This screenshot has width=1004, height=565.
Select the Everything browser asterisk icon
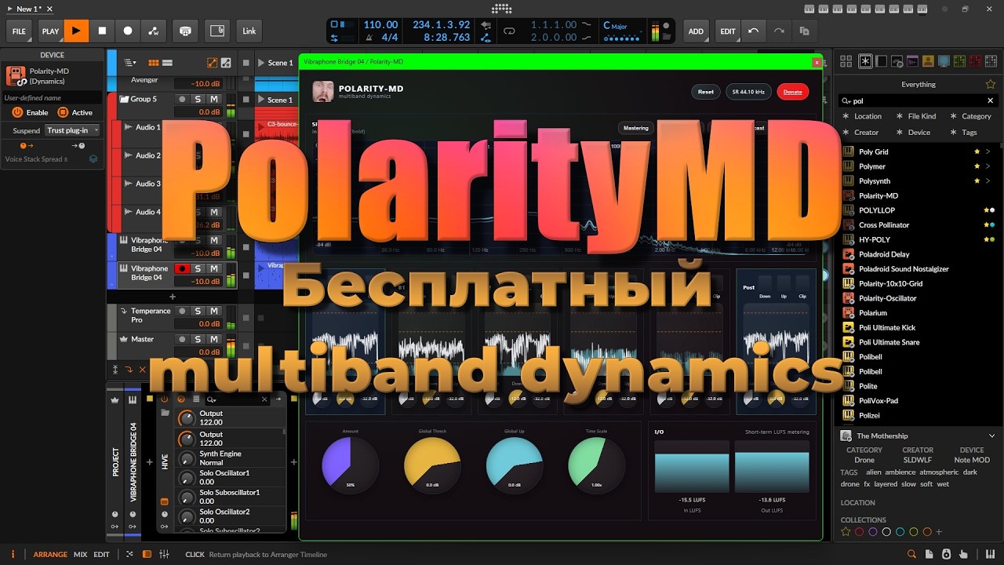pyautogui.click(x=865, y=61)
